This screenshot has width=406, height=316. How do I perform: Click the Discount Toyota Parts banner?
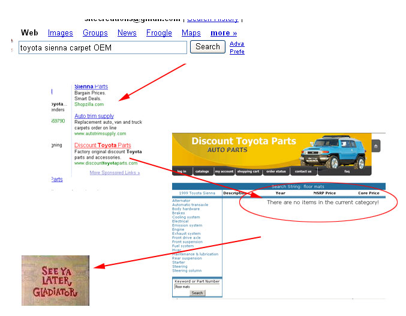pyautogui.click(x=272, y=150)
